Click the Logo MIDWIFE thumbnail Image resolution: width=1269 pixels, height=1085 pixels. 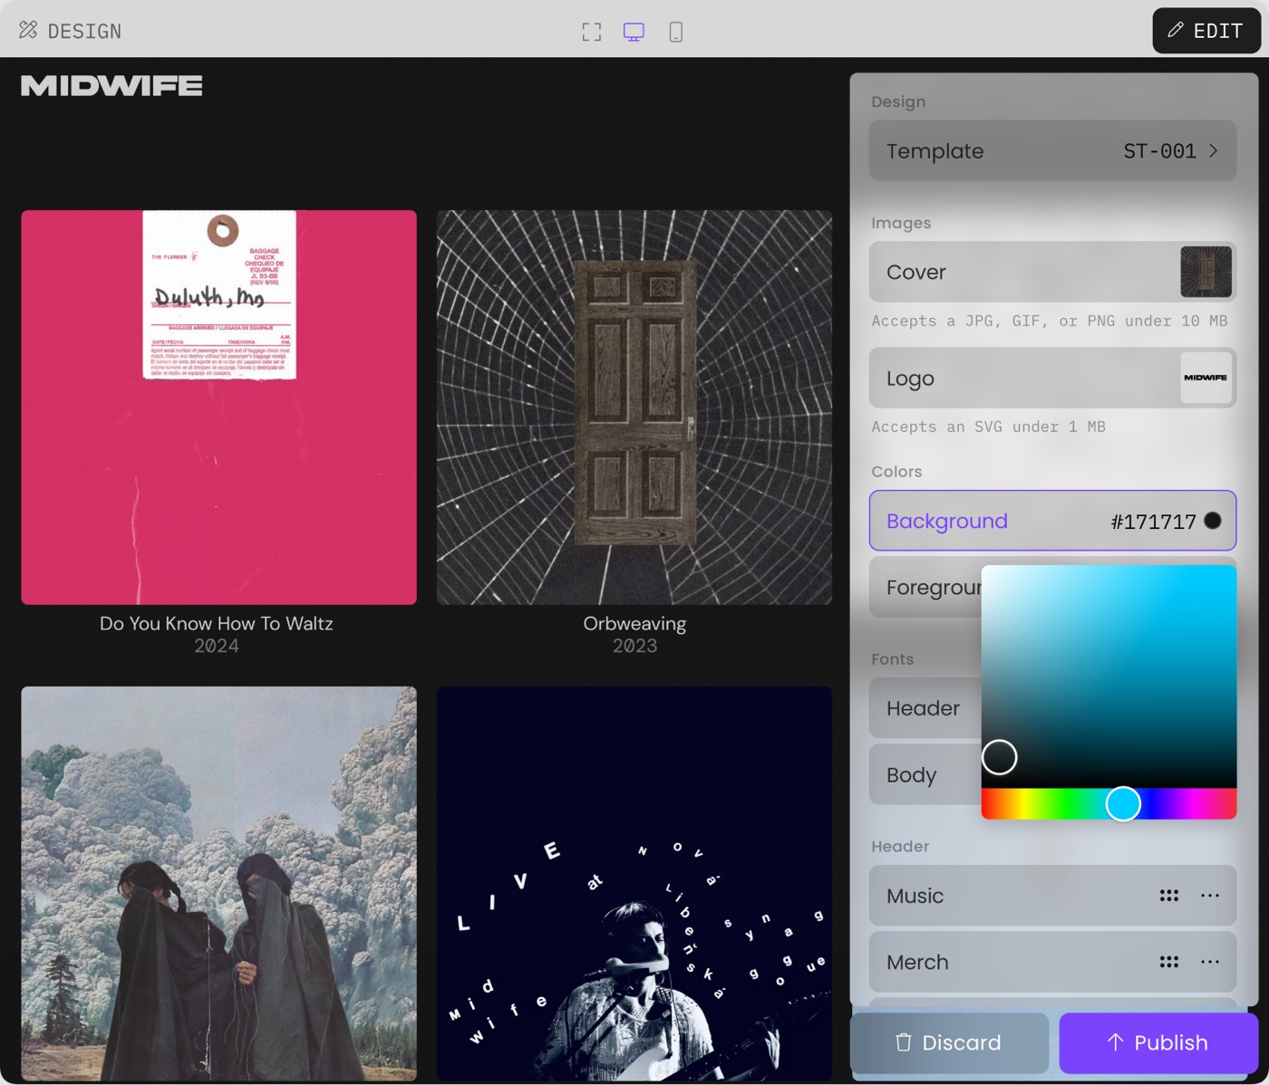click(x=1206, y=378)
